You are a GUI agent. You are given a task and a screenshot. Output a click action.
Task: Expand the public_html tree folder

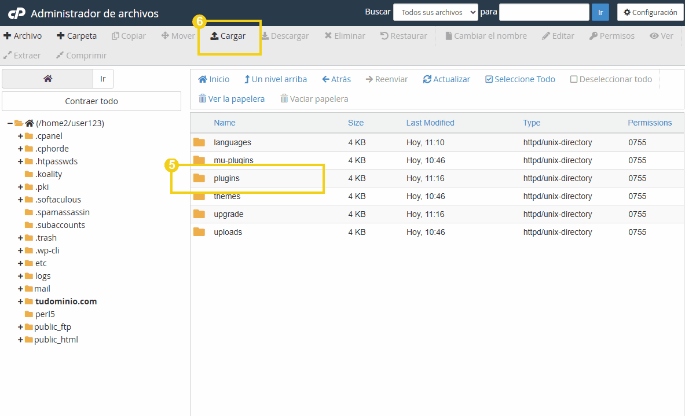20,340
